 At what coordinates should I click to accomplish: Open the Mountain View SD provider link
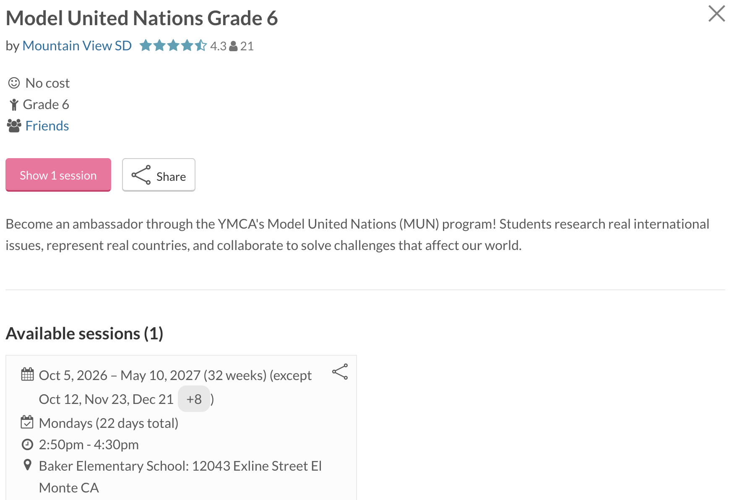click(77, 46)
